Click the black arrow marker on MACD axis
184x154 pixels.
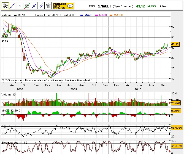pyautogui.click(x=170, y=116)
